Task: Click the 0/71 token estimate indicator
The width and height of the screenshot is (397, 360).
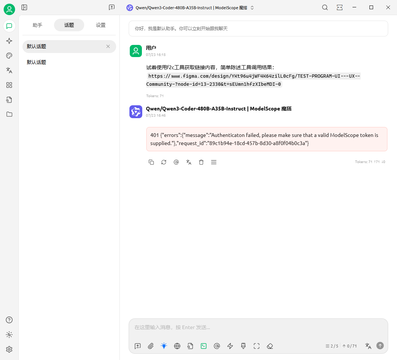Action: pyautogui.click(x=350, y=346)
